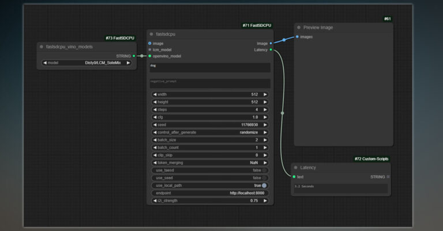Collapse the fastsdcpu_vino_models node title dot
Image resolution: width=443 pixels, height=231 pixels.
point(42,47)
